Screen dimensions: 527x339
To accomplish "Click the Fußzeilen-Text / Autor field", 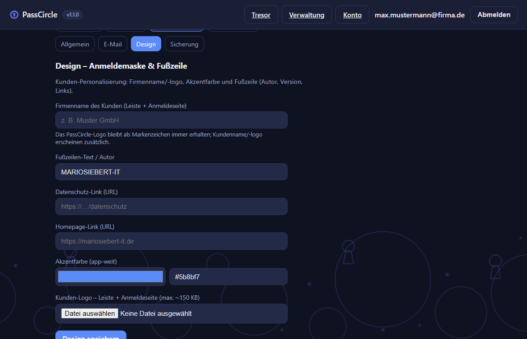I will [x=171, y=172].
